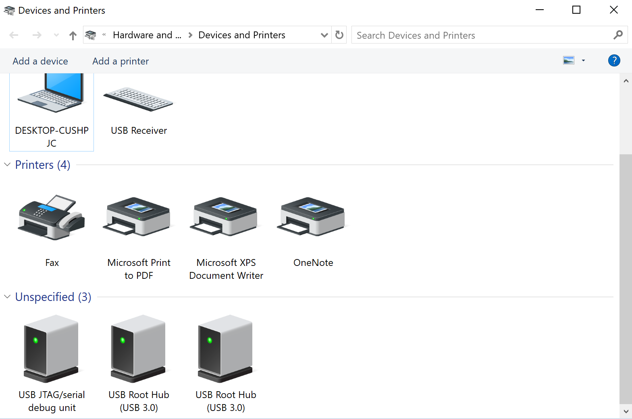Go up one level with Up arrow

pos(73,35)
